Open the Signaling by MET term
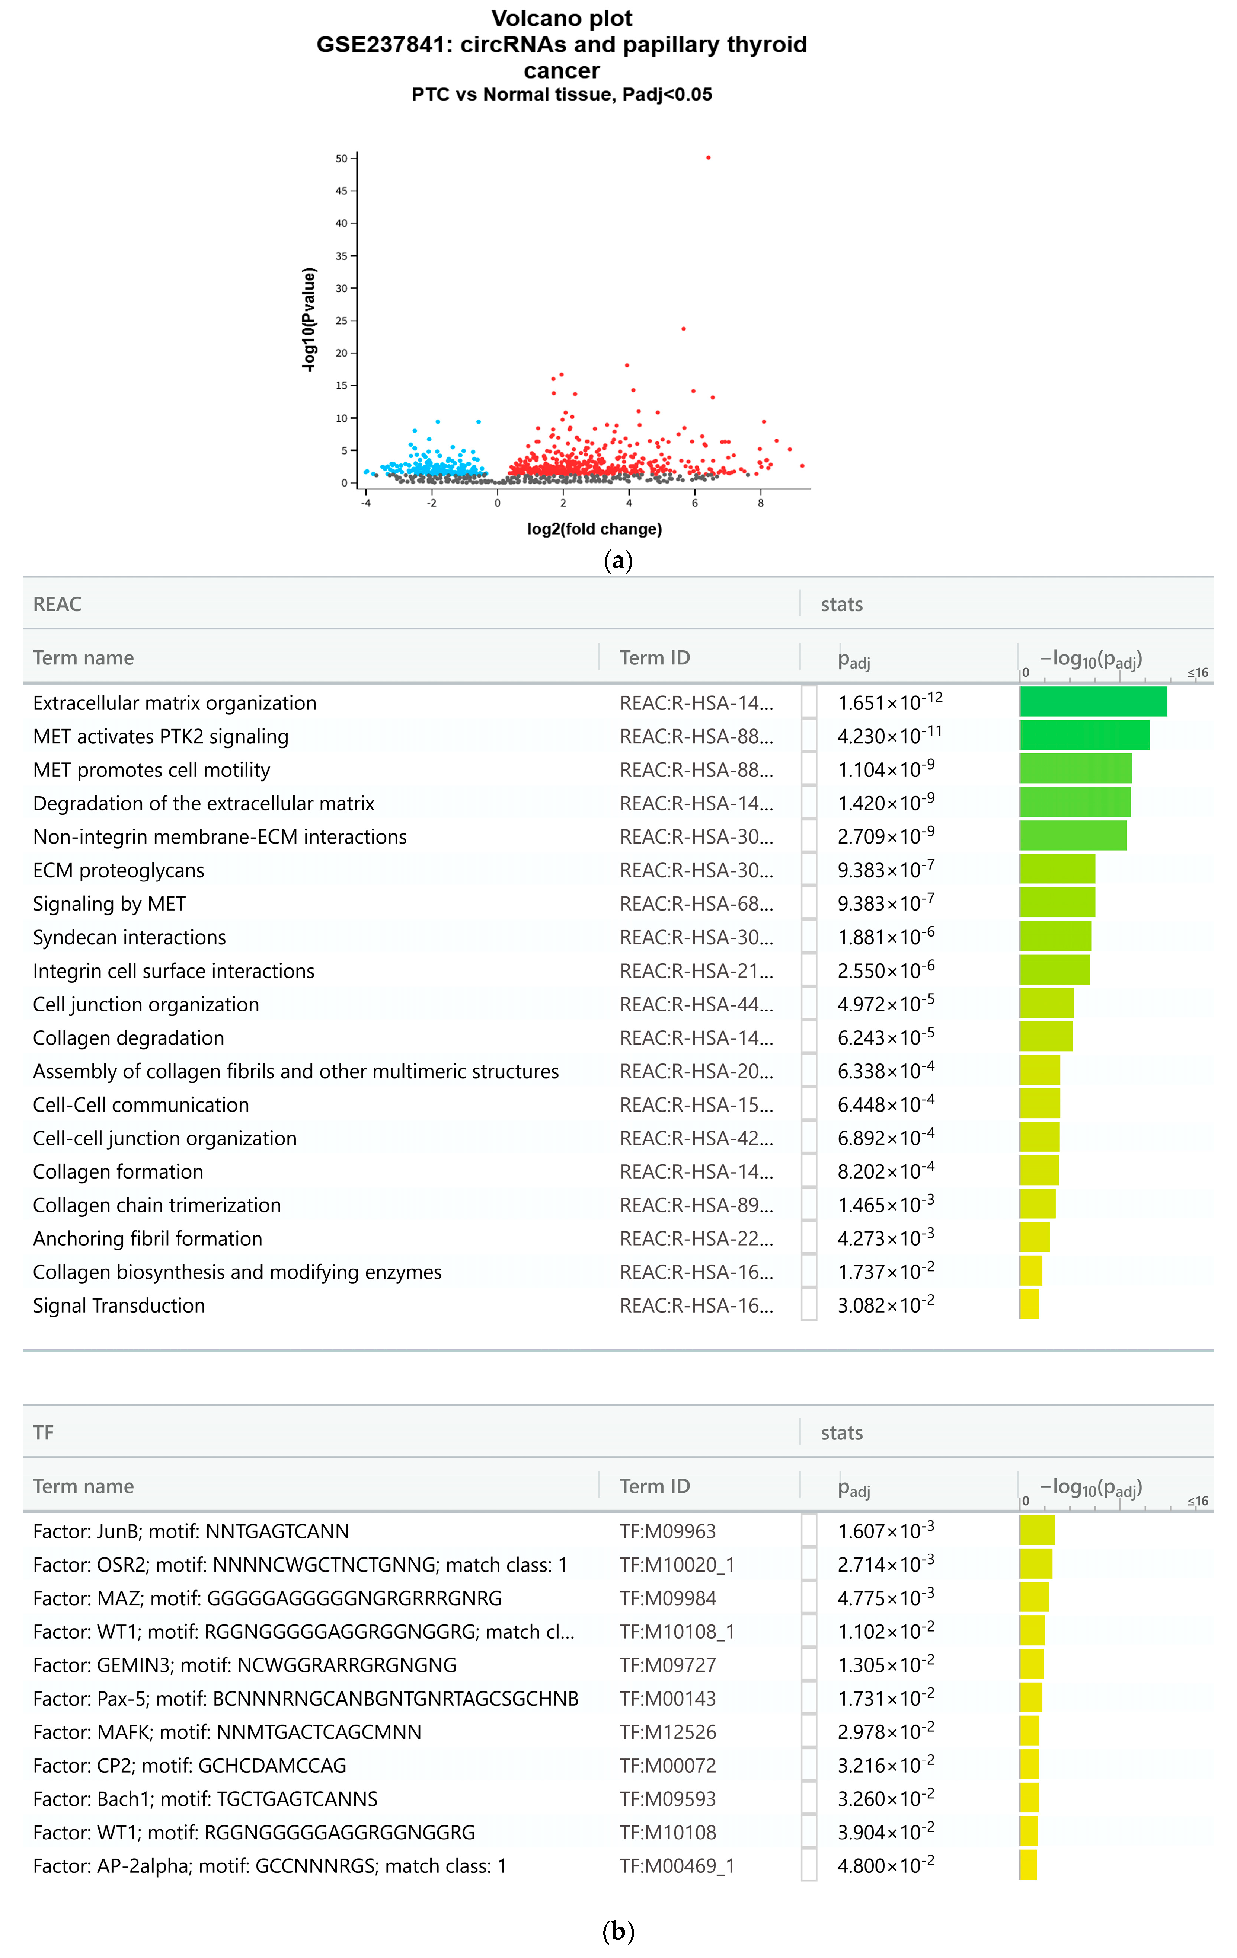The image size is (1237, 1958). tap(109, 903)
